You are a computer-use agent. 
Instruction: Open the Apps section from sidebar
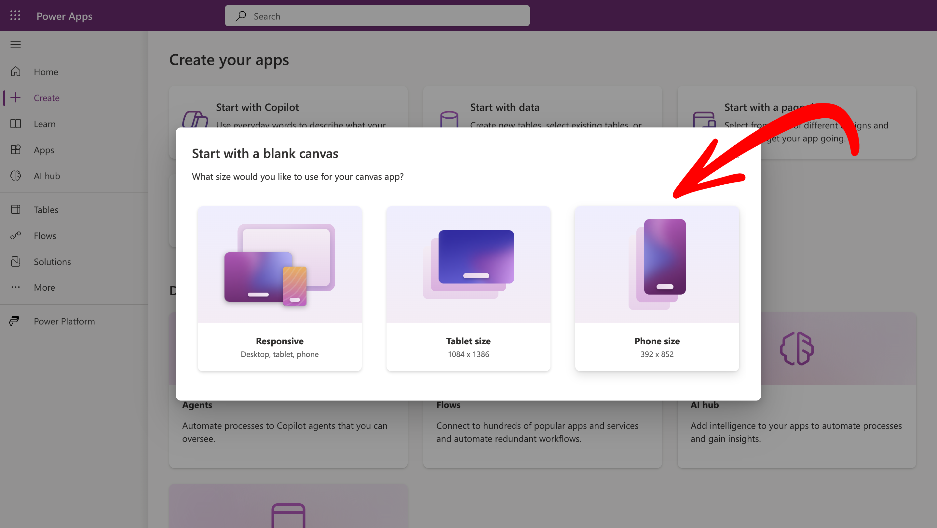[16, 150]
